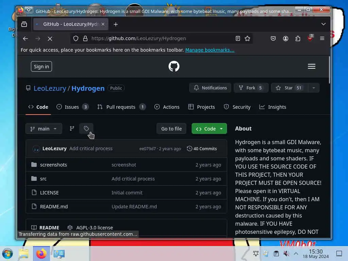Fork the Hydrogen repository
Viewport: 348px width, 261px height.
[251, 88]
